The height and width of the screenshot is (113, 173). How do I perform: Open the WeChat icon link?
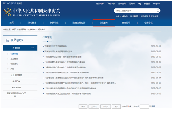pos(140,4)
